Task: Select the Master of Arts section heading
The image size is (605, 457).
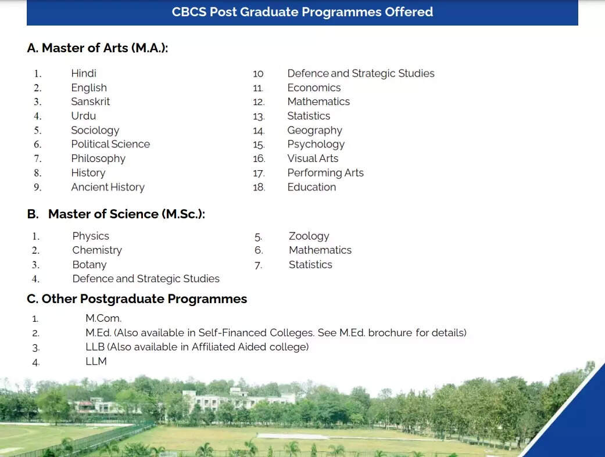Action: (97, 48)
